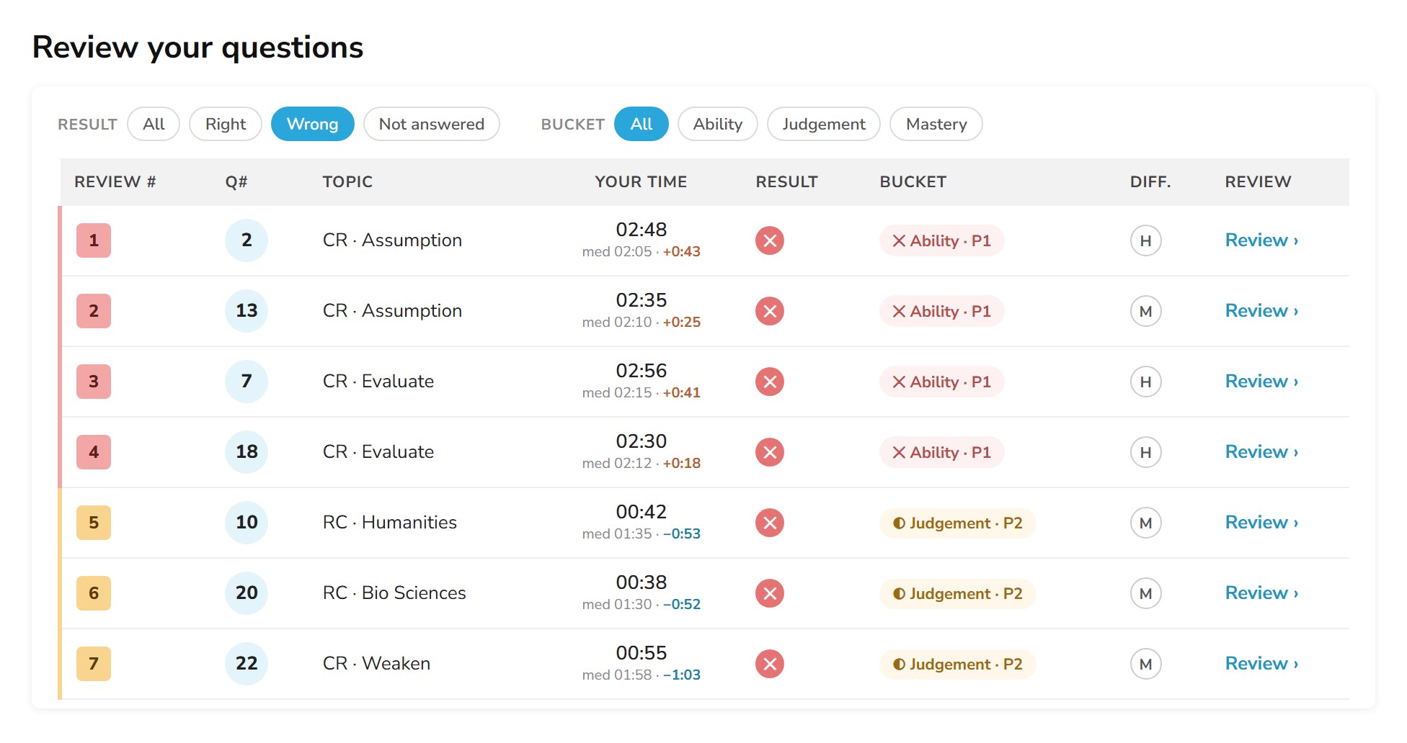
Task: Show Not answered questions
Action: pyautogui.click(x=432, y=124)
